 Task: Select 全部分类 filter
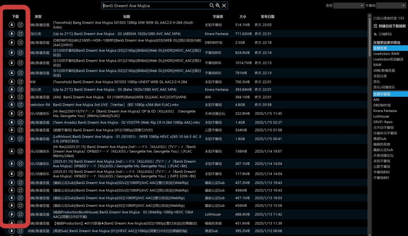point(390,48)
